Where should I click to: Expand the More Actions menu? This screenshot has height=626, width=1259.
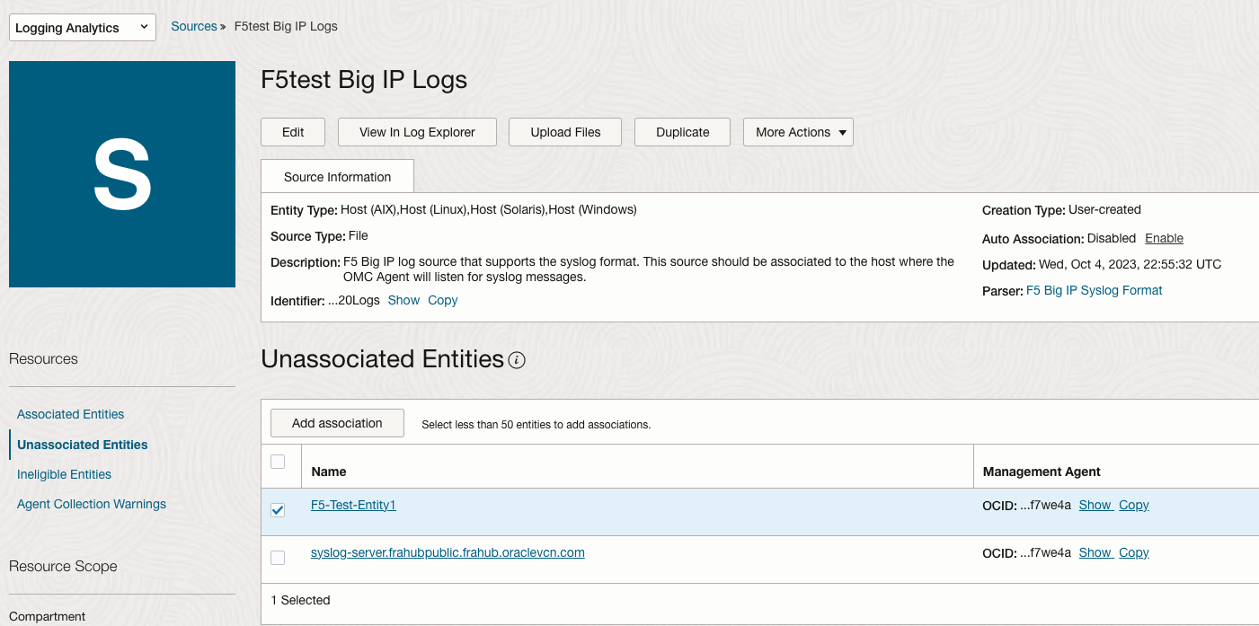798,132
